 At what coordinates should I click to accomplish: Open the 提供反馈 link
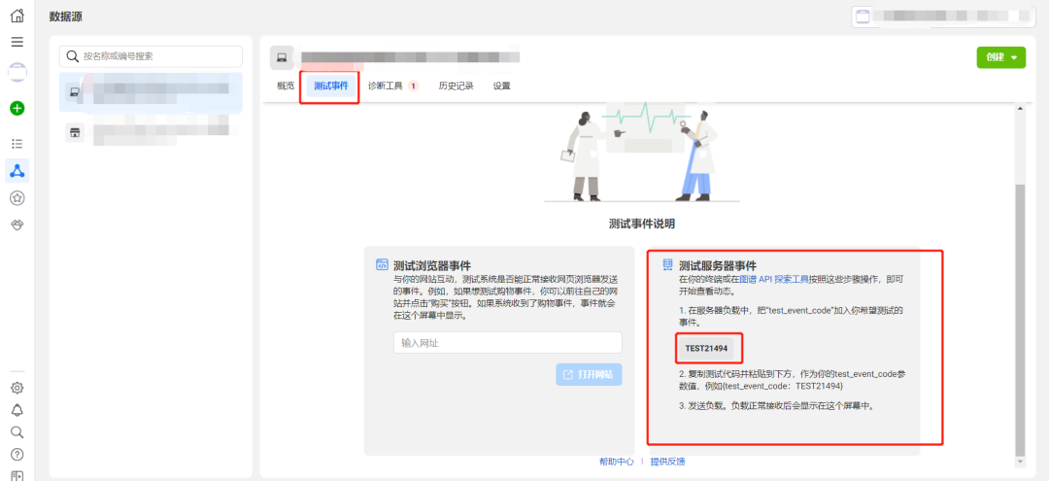click(x=667, y=462)
